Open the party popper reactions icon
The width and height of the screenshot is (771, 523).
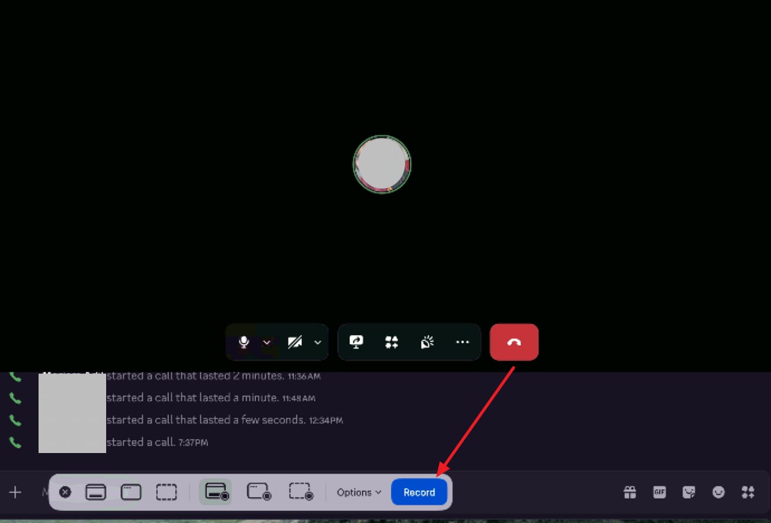pos(427,342)
